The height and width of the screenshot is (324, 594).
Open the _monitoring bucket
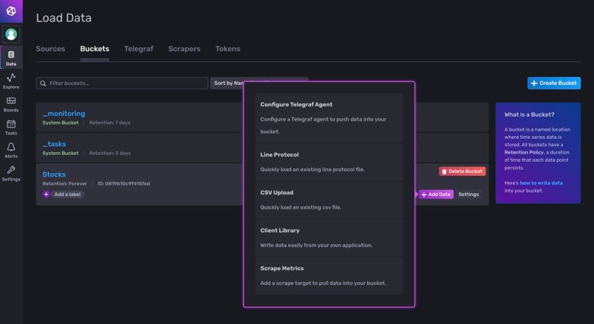coord(63,113)
